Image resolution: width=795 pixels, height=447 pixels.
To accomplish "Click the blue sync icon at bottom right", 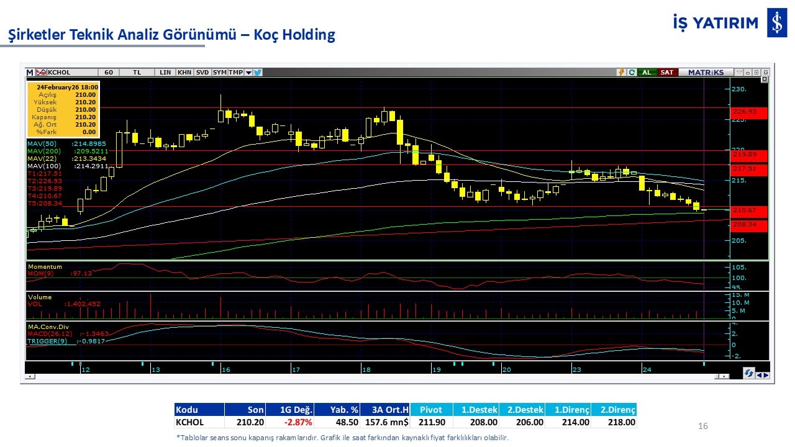I will 750,374.
